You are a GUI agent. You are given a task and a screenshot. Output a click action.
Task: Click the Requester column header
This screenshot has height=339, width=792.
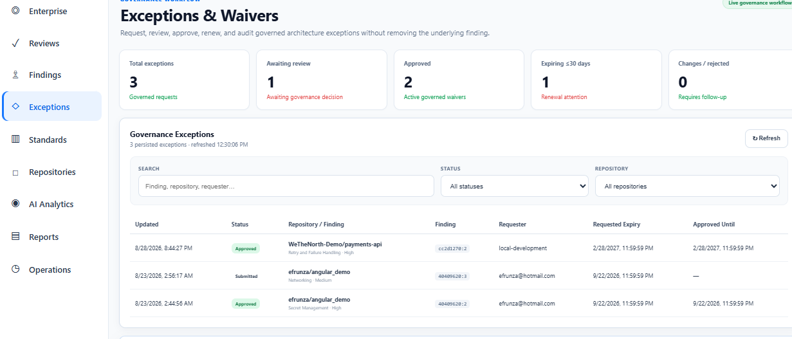point(513,224)
